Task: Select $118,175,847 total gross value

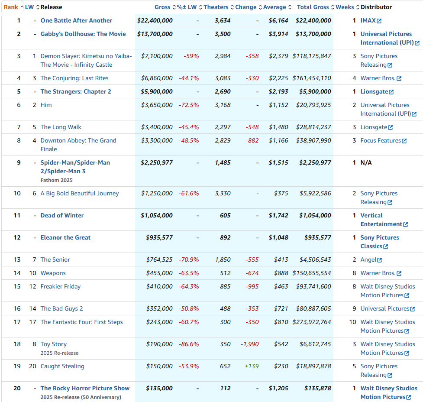Action: click(x=312, y=56)
